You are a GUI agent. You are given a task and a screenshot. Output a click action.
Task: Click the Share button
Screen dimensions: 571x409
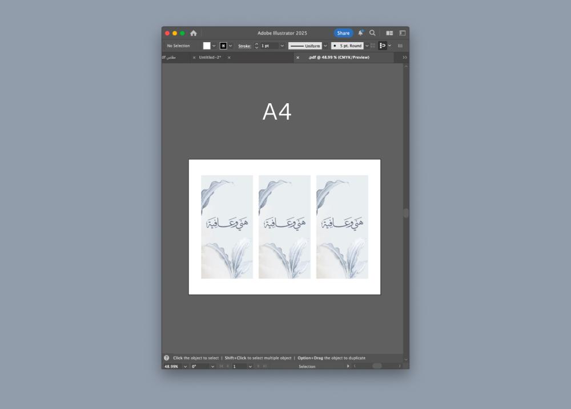343,33
